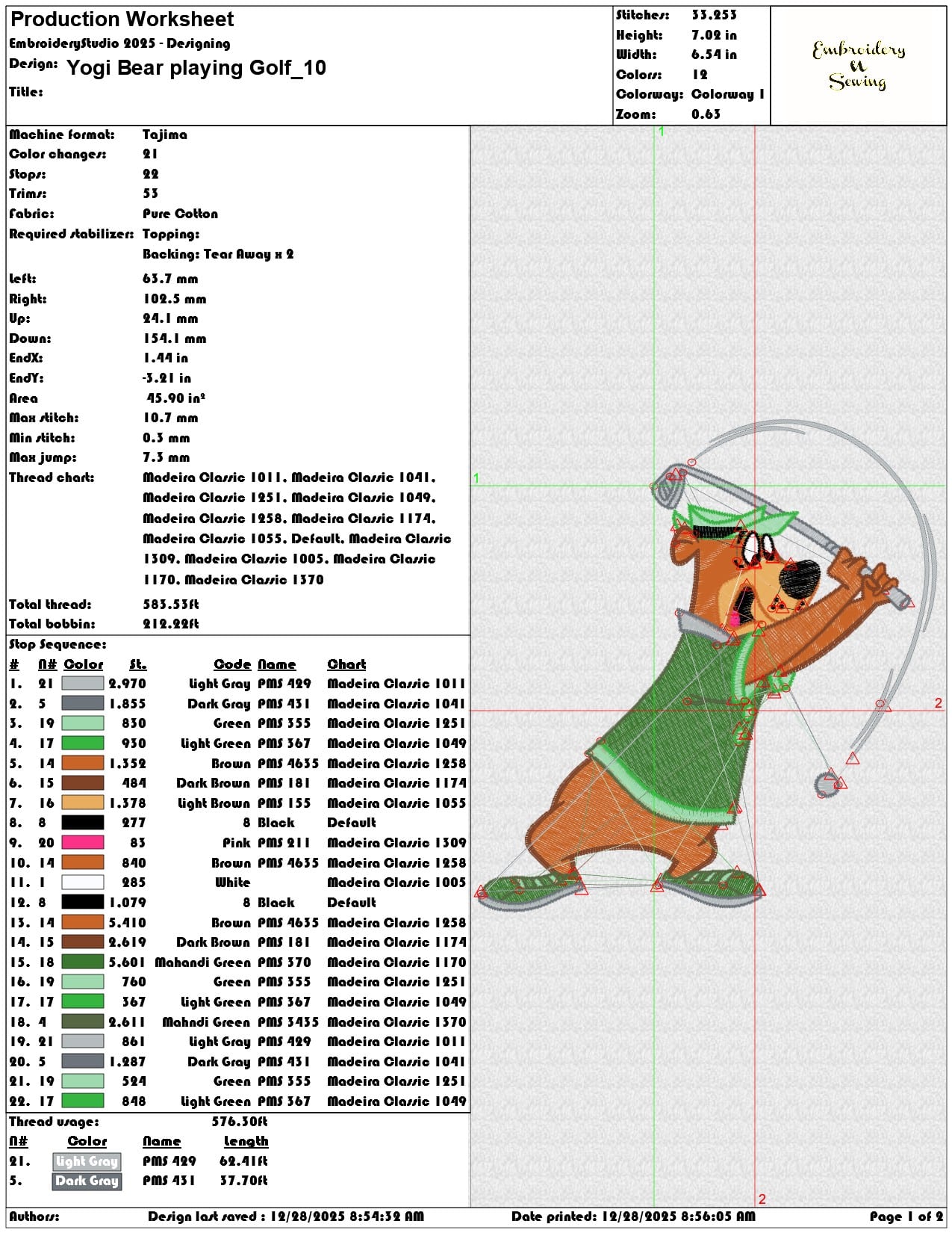Viewport: 952px width, 1233px height.
Task: Click stitch count 5,410 in stop 13
Action: point(127,922)
